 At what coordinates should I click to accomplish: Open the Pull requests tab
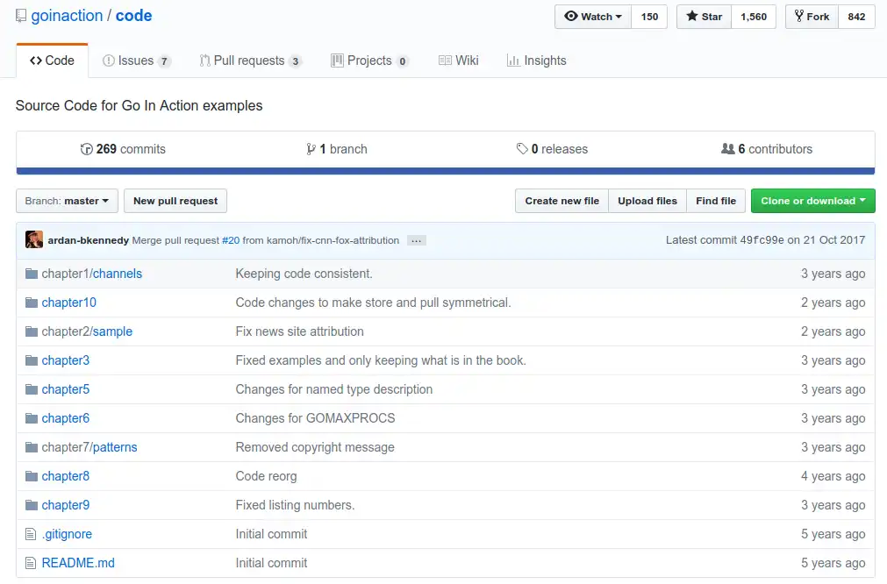pyautogui.click(x=250, y=61)
